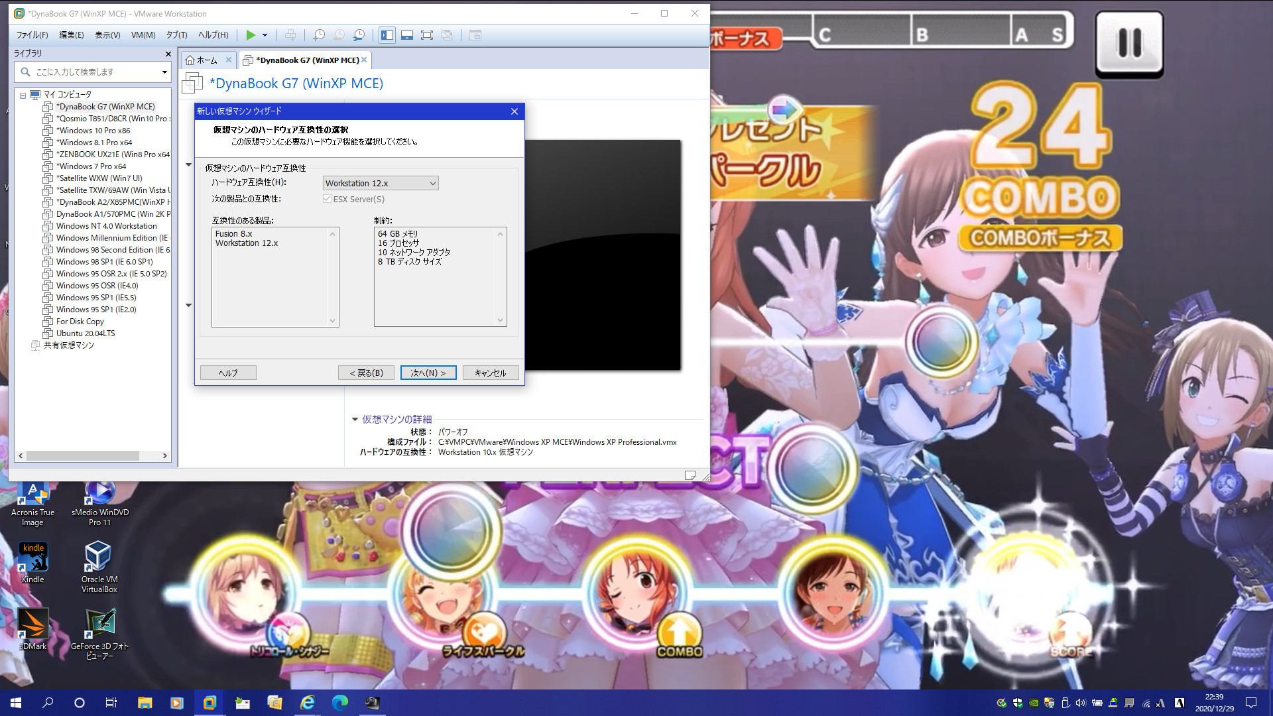1273x716 pixels.
Task: Close the ライブラリ panel
Action: (x=168, y=54)
